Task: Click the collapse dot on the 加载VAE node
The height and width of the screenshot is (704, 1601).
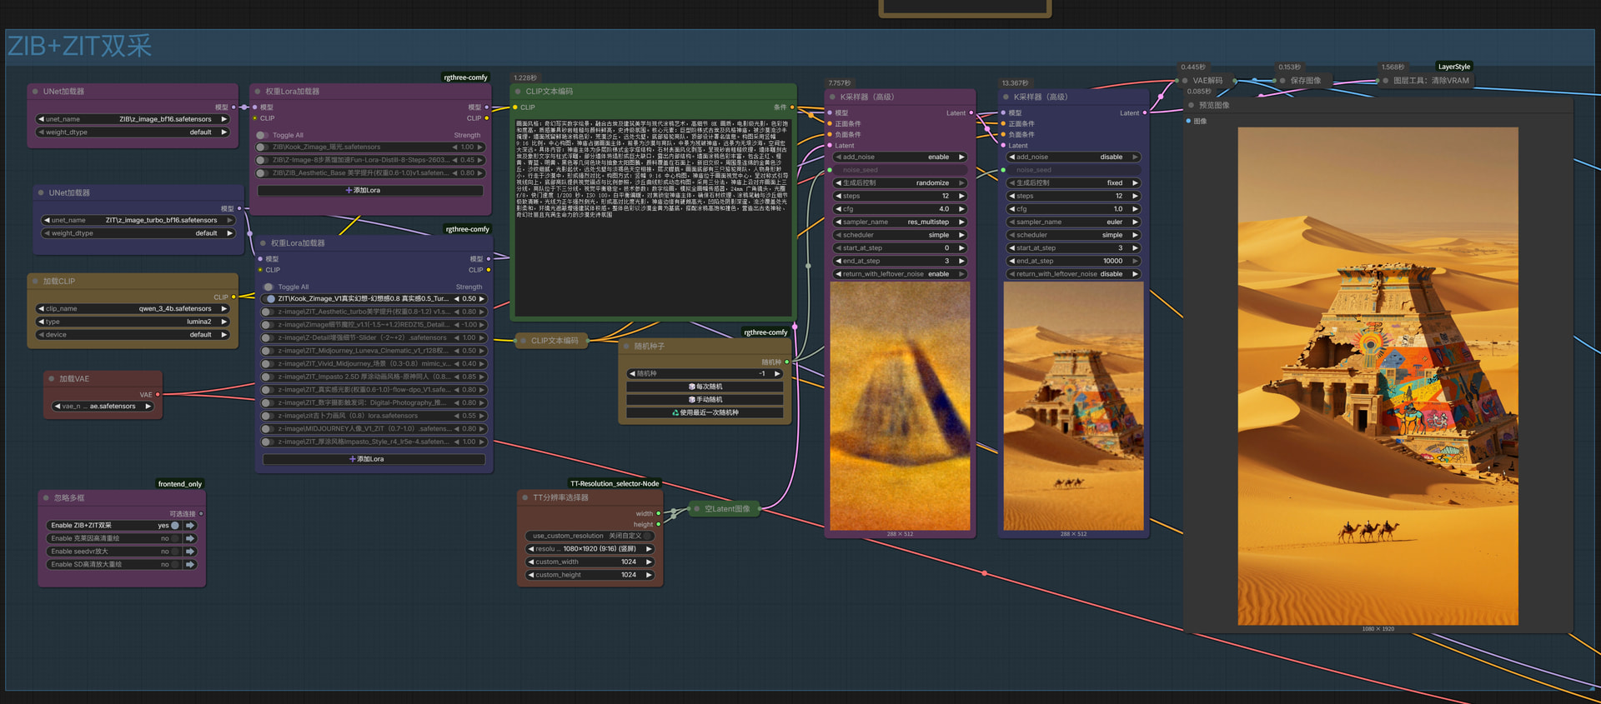Action: (50, 379)
